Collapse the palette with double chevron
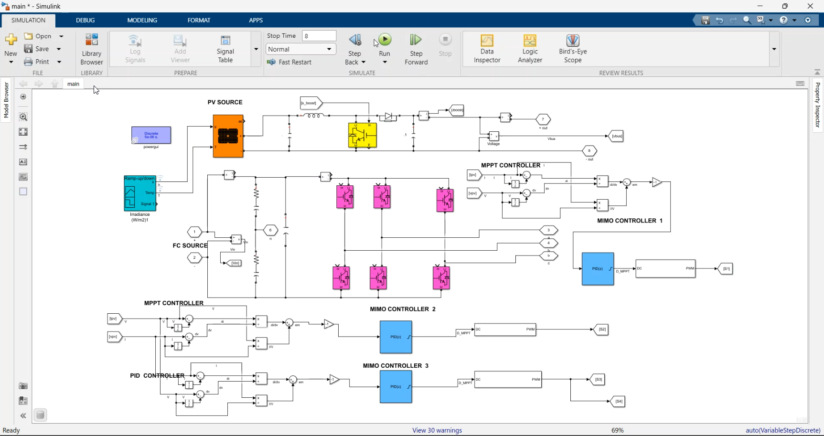Viewport: 824px width, 436px height. 23,415
